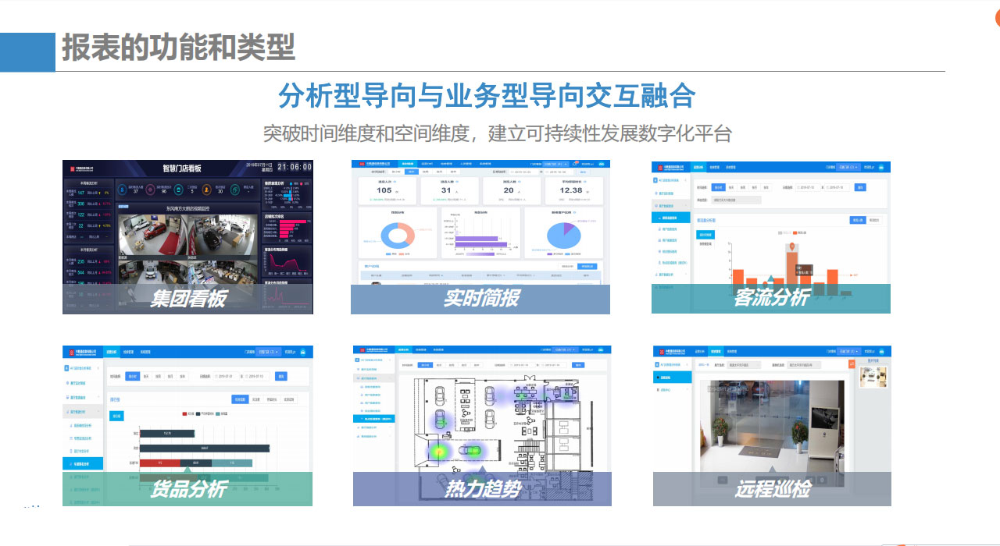Open the store dropdown in 客流分析 header
Image resolution: width=1000 pixels, height=546 pixels.
click(847, 167)
